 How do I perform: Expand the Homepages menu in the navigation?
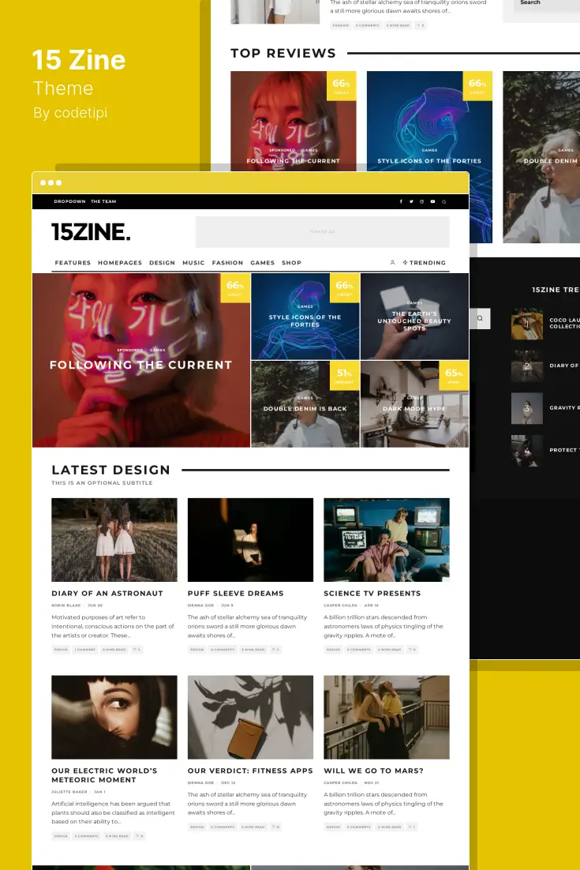click(120, 263)
